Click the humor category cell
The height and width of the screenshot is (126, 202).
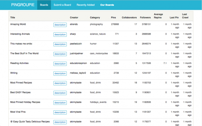[x=93, y=44]
